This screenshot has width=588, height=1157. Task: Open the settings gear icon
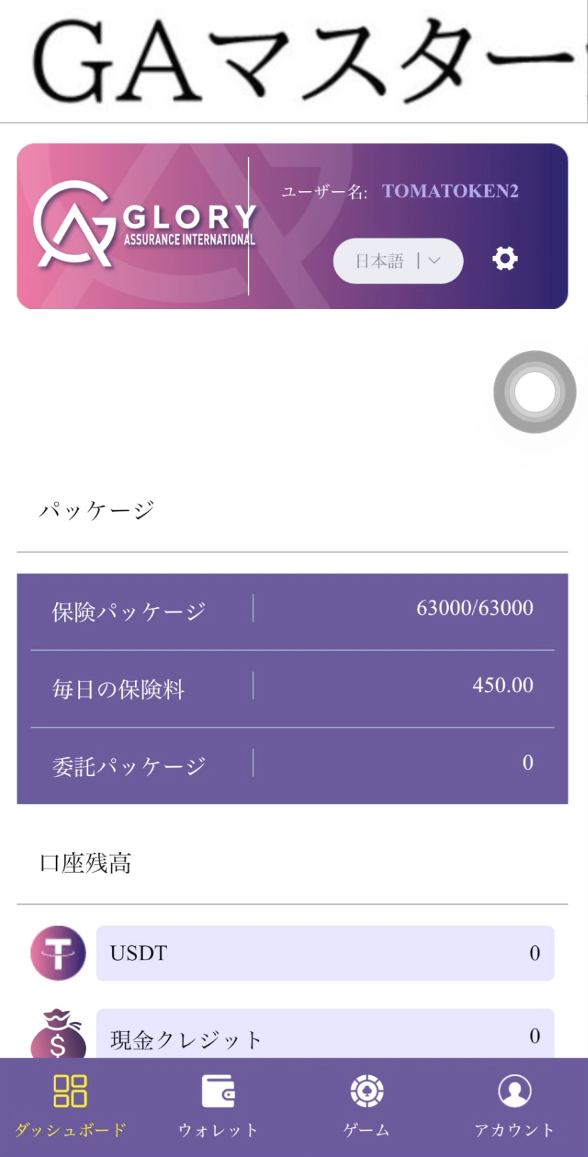[505, 259]
